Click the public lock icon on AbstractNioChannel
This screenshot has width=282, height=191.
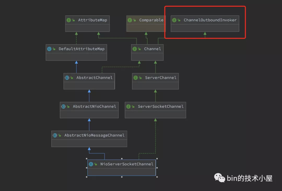68,106
